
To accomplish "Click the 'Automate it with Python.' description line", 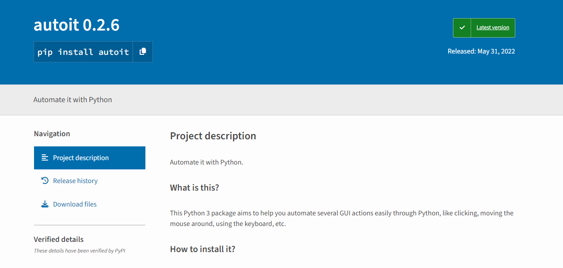I will click(206, 162).
